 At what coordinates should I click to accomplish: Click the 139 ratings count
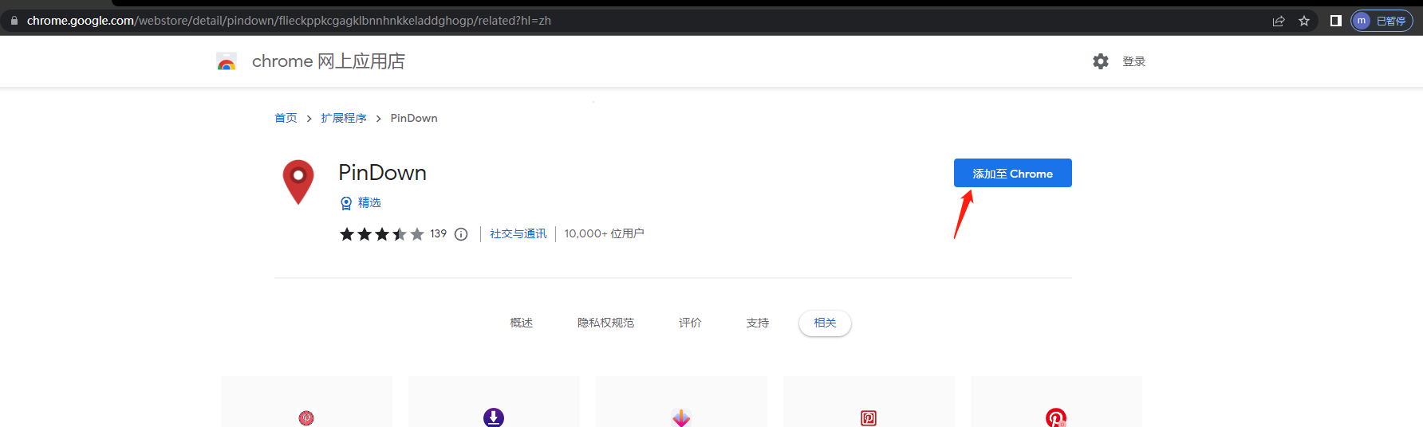(x=438, y=233)
